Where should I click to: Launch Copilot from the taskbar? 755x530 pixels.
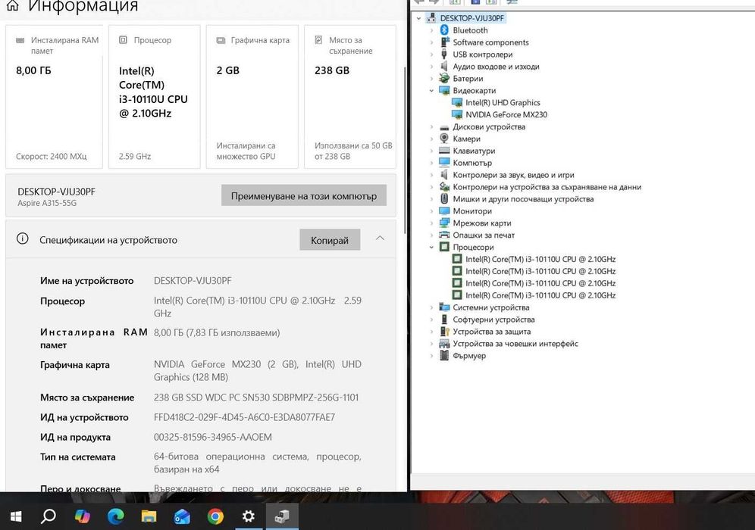pyautogui.click(x=83, y=516)
